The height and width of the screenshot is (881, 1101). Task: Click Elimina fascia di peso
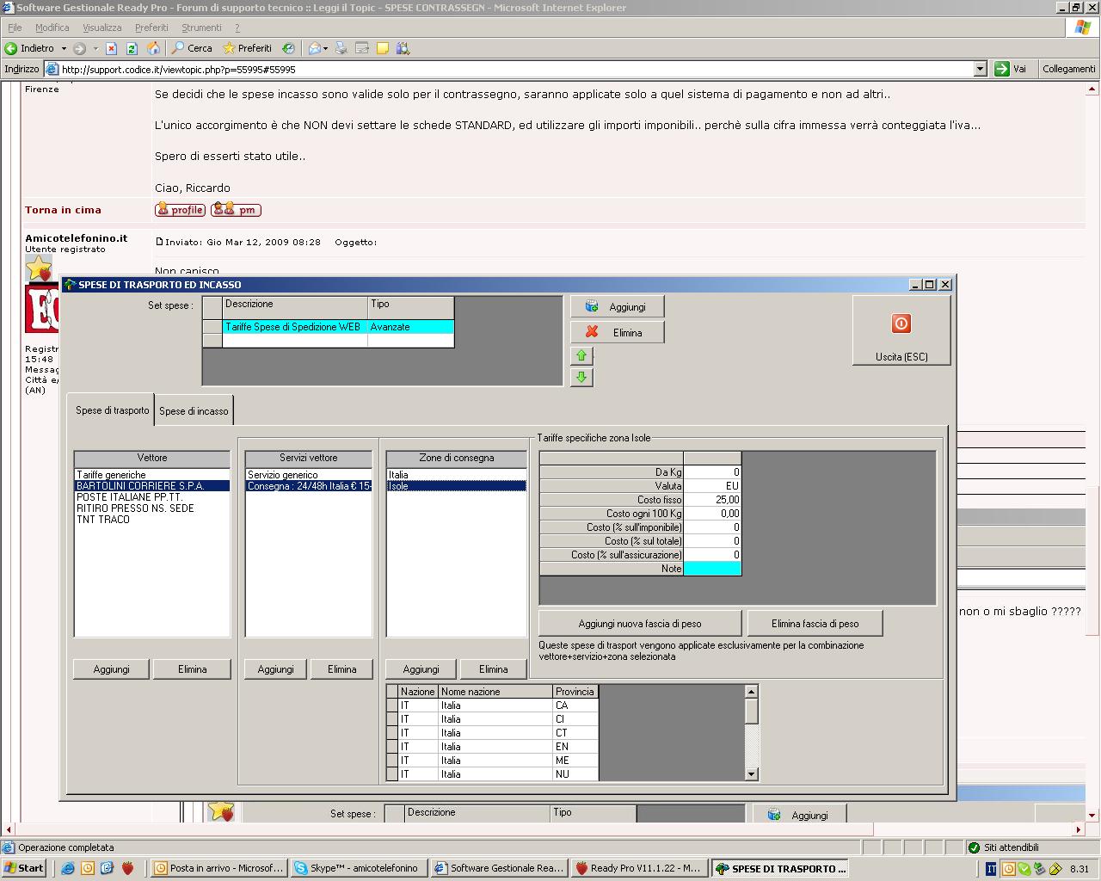(815, 624)
